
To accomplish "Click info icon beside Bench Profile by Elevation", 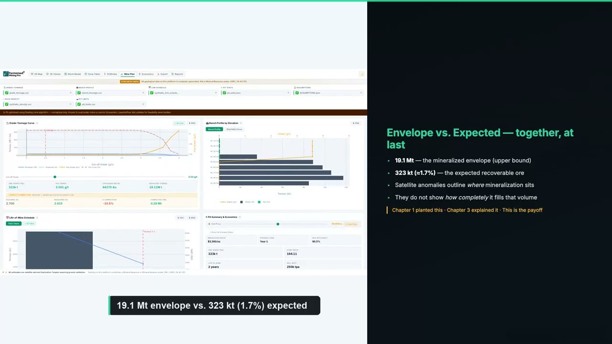I will pos(241,123).
